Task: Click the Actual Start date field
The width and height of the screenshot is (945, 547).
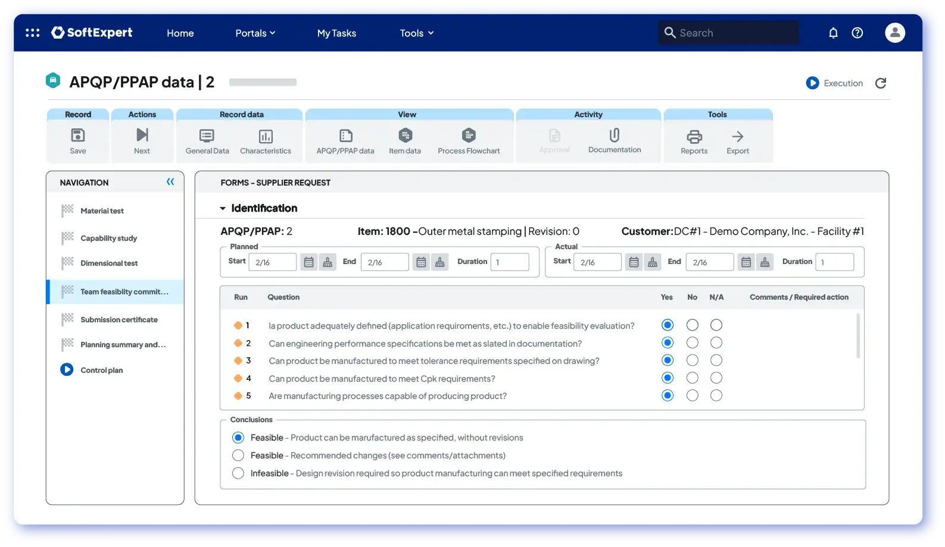Action: pos(597,262)
